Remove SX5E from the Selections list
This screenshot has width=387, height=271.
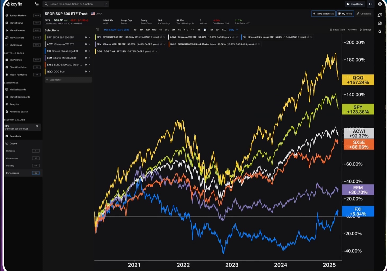[x=89, y=65]
